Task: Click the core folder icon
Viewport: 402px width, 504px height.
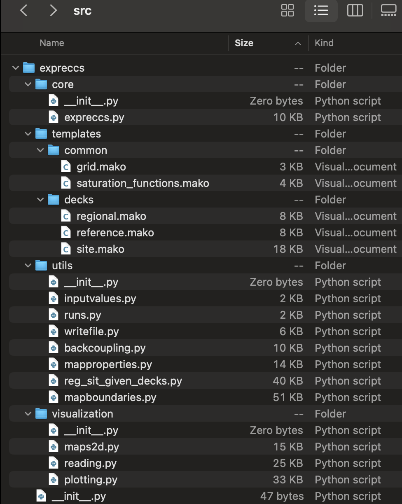Action: point(41,84)
